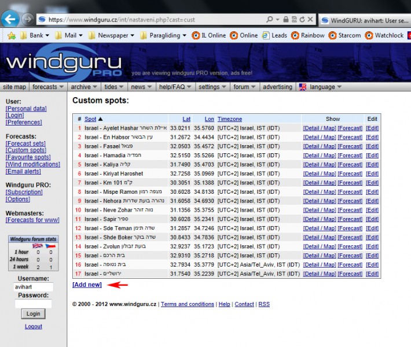
Task: Open Detail / Map for Km 101 row
Action: click(320, 183)
